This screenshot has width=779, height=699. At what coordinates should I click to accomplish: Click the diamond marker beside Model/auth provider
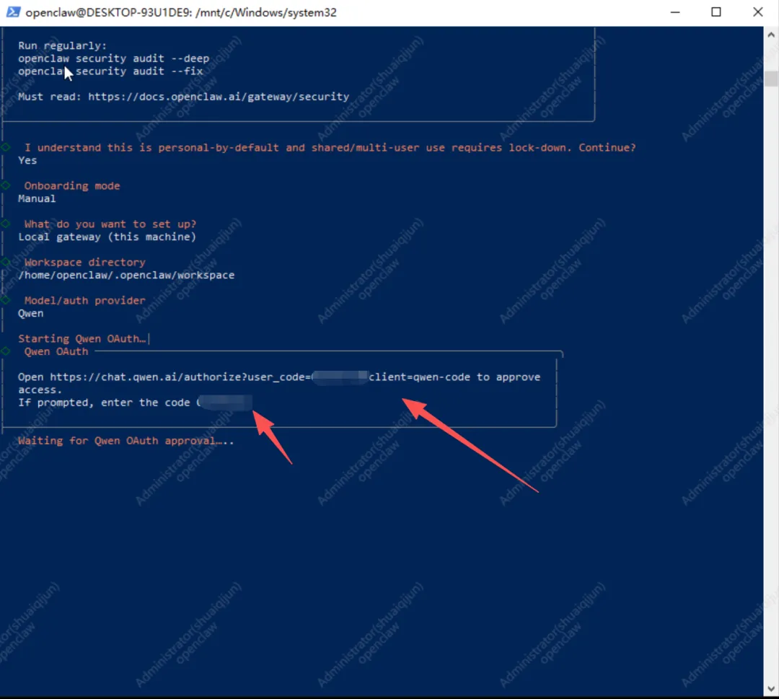[x=6, y=300]
